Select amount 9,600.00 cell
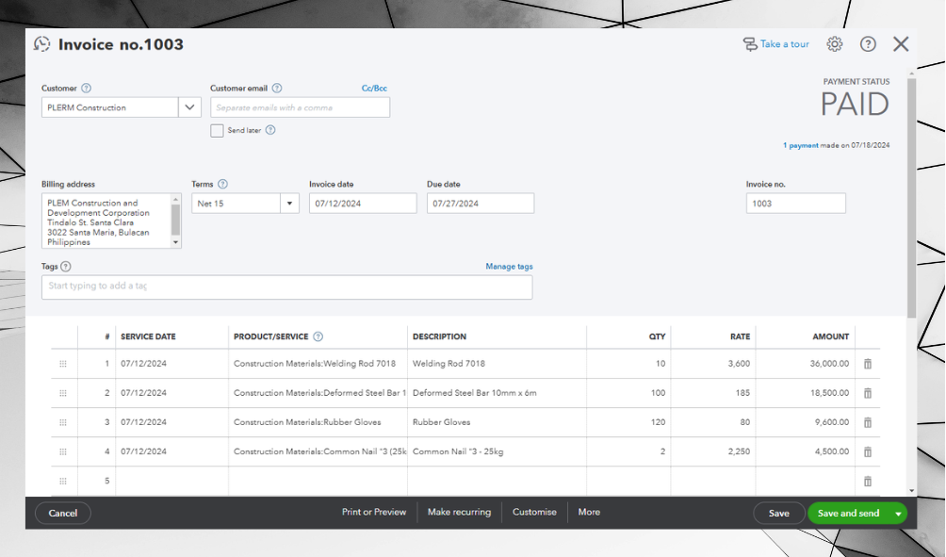Image resolution: width=946 pixels, height=557 pixels. [x=806, y=422]
